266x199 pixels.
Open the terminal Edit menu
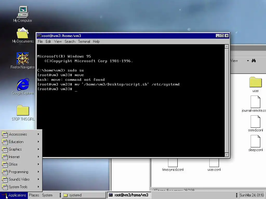click(x=48, y=41)
